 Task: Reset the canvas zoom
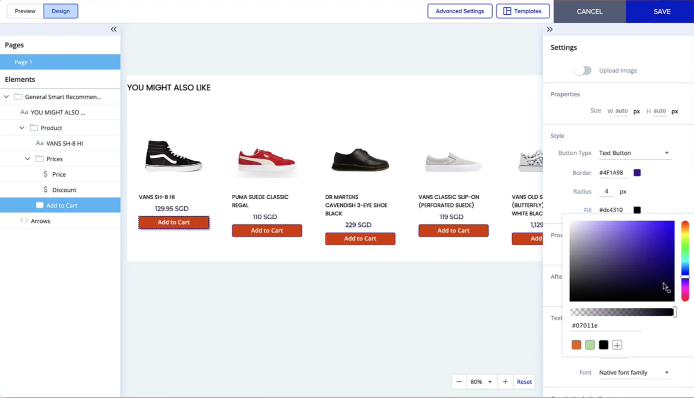524,382
